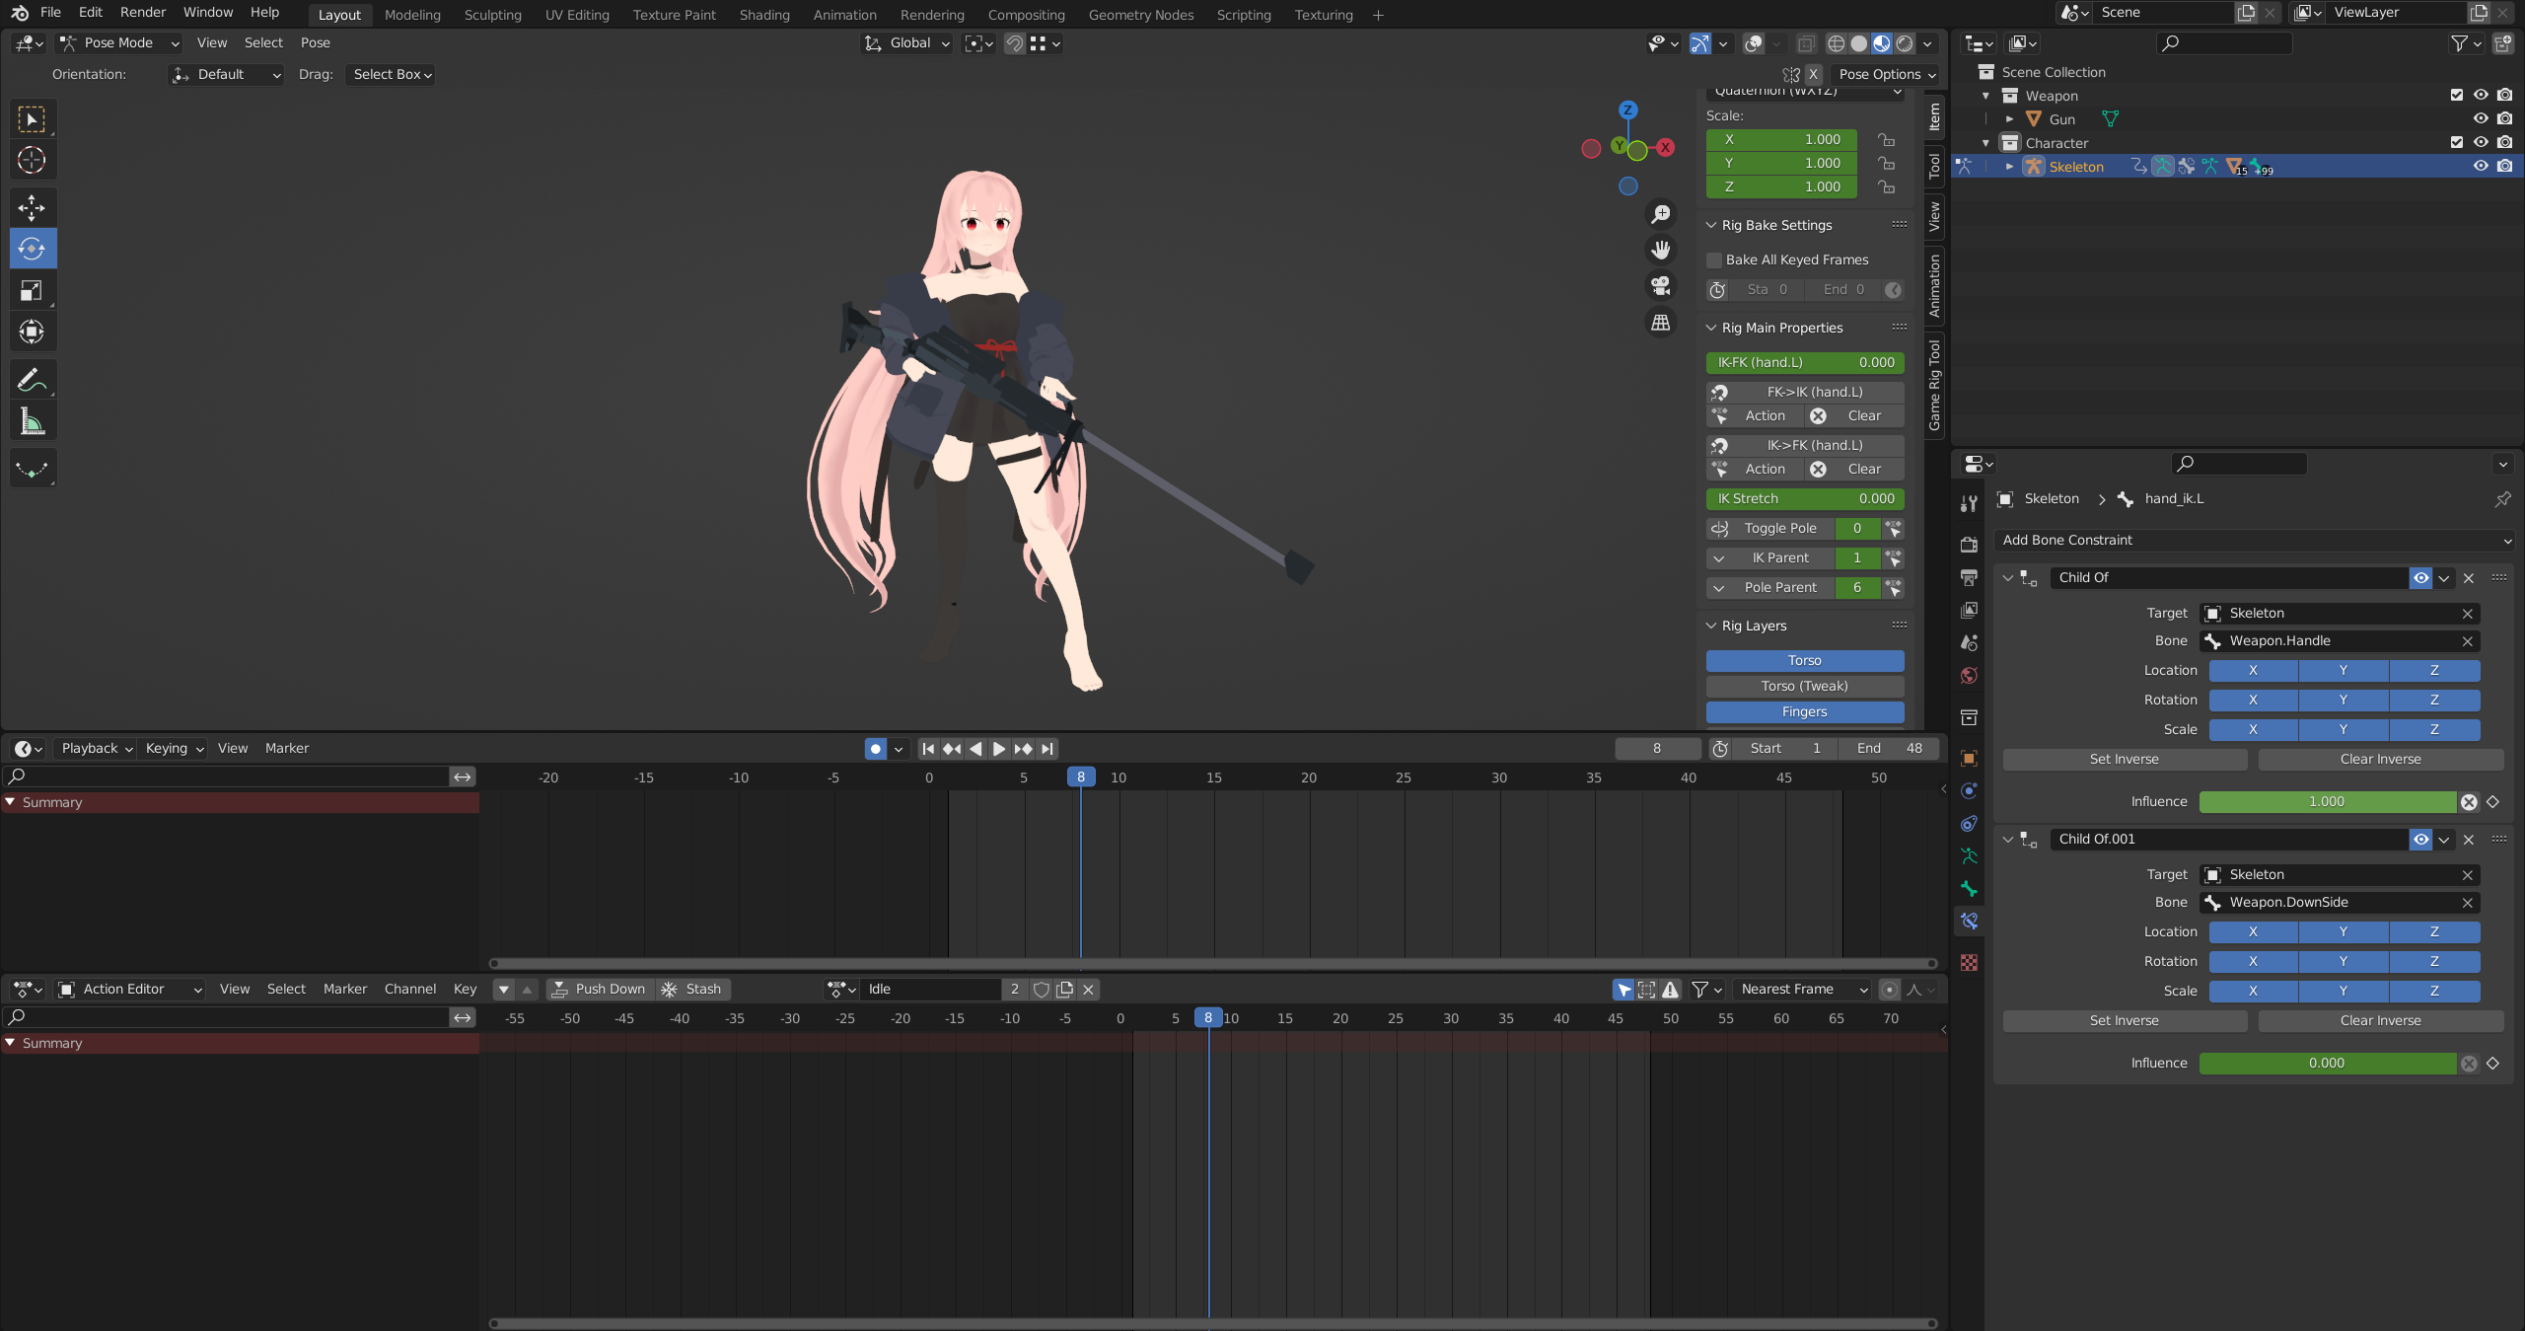The image size is (2525, 1331).
Task: Enable Bake All Keyed Frames checkbox
Action: [1714, 260]
